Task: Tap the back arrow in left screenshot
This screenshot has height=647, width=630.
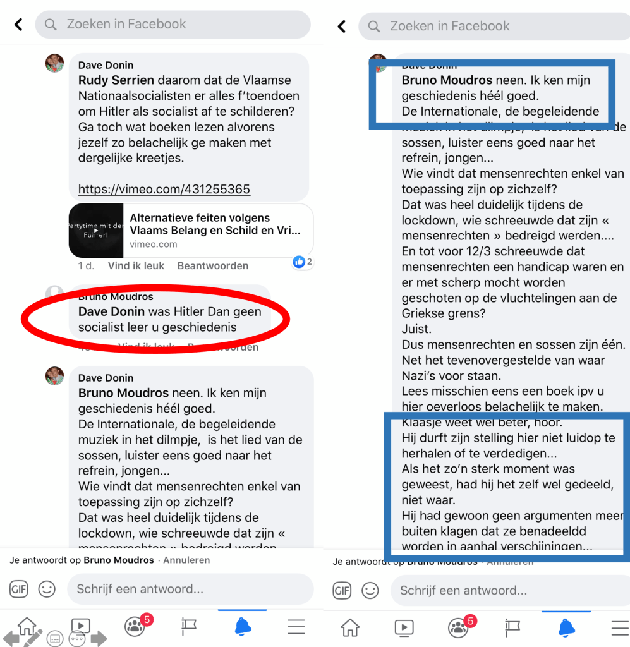Action: pyautogui.click(x=18, y=25)
